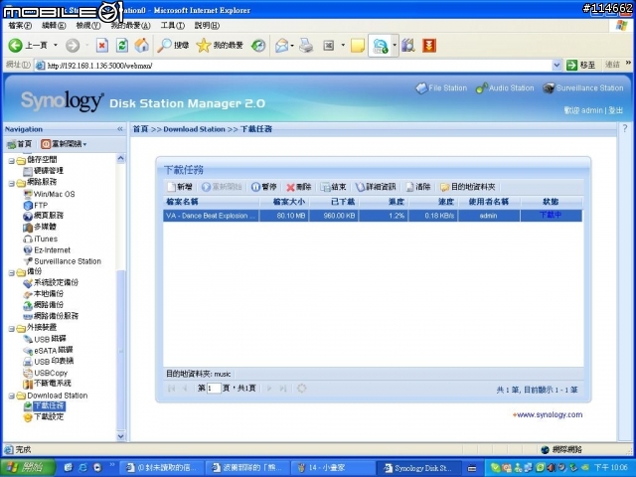This screenshot has height=477, width=636.
Task: Click 刪除 to delete the task
Action: click(298, 187)
